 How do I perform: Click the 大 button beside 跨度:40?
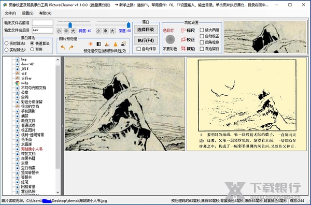tap(73, 31)
